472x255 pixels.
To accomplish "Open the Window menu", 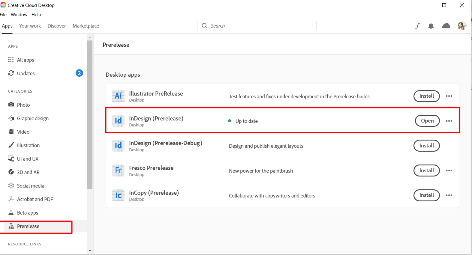I will (x=19, y=15).
